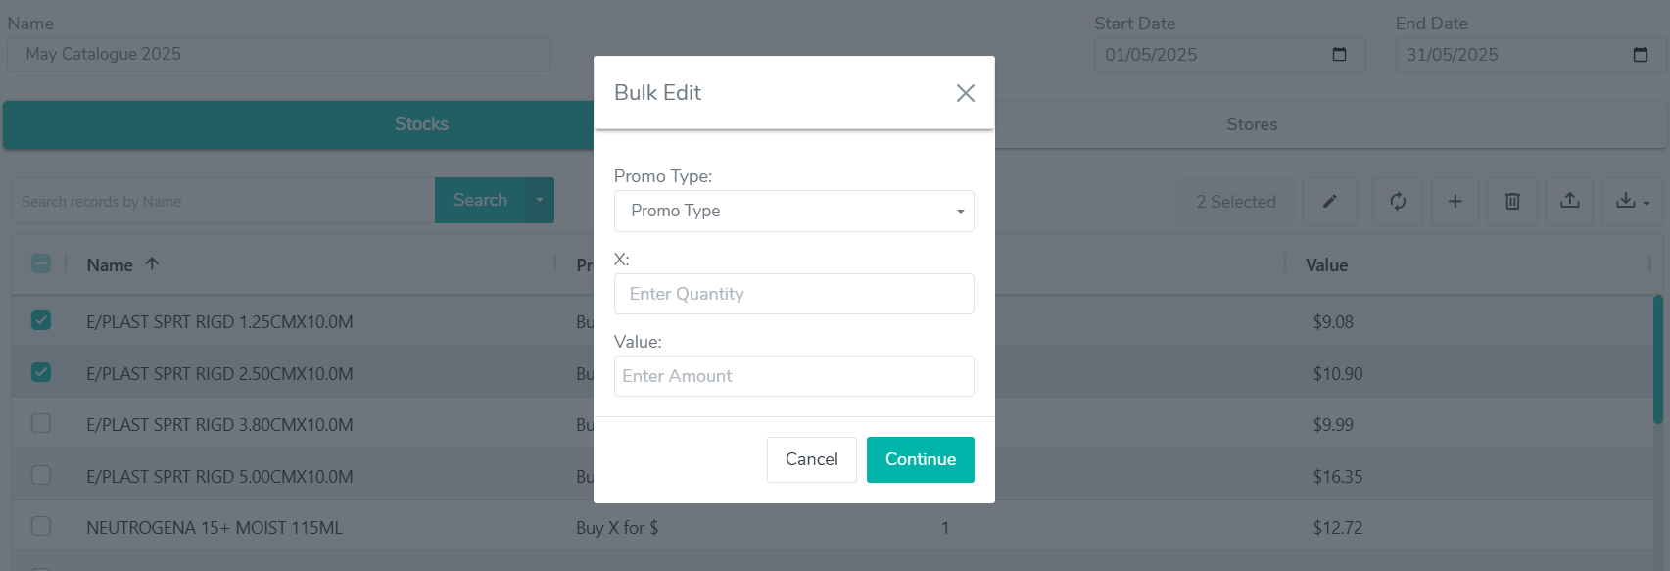The width and height of the screenshot is (1670, 571).
Task: Click the Continue button
Action: point(921,459)
